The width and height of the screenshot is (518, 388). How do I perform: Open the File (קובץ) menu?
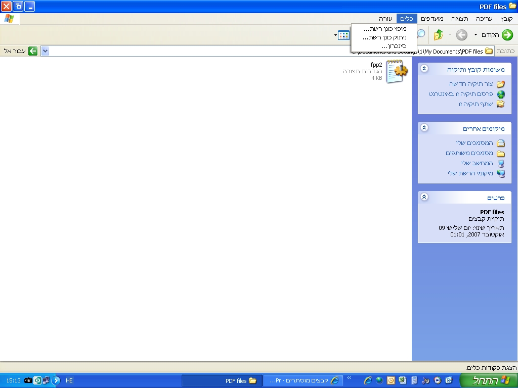click(506, 19)
